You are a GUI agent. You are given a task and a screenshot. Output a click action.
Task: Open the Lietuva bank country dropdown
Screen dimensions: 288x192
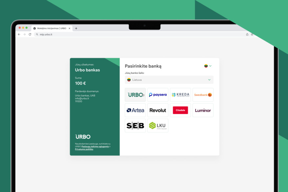169,80
